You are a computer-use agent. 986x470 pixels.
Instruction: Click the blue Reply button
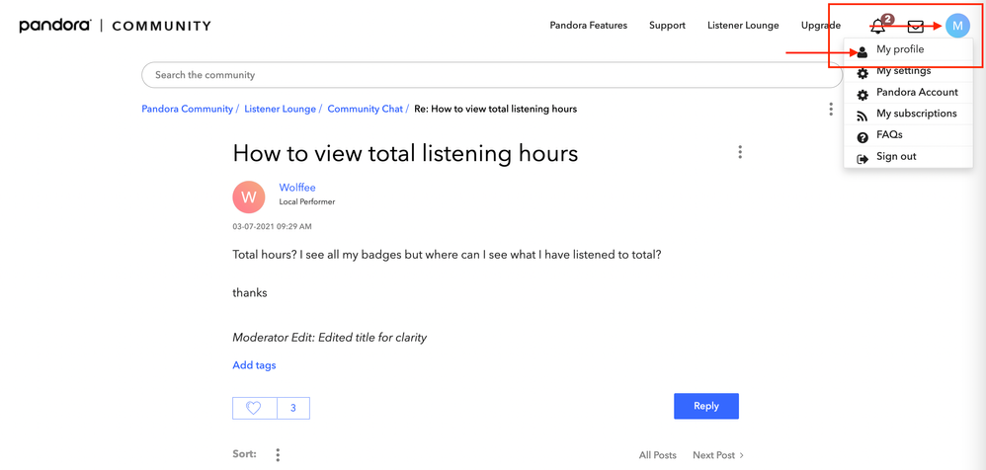[705, 406]
